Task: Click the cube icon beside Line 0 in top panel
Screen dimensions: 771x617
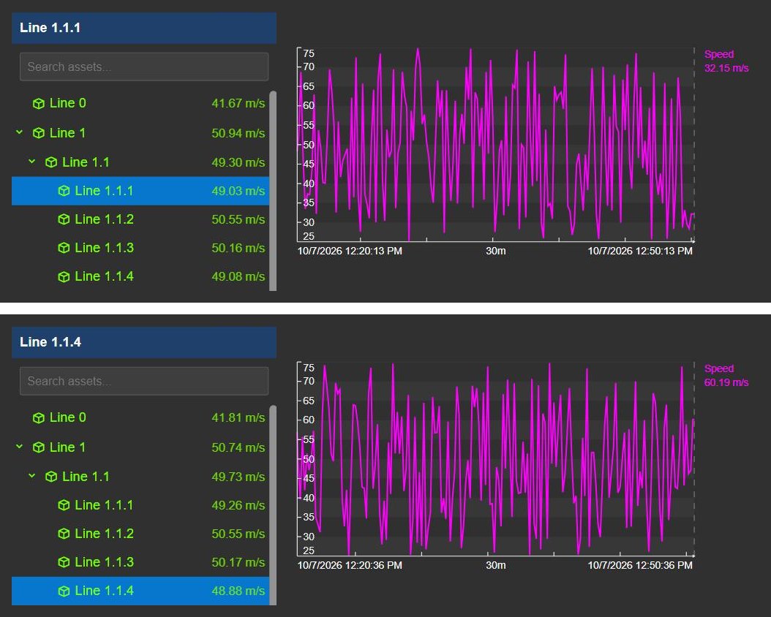Action: 38,104
